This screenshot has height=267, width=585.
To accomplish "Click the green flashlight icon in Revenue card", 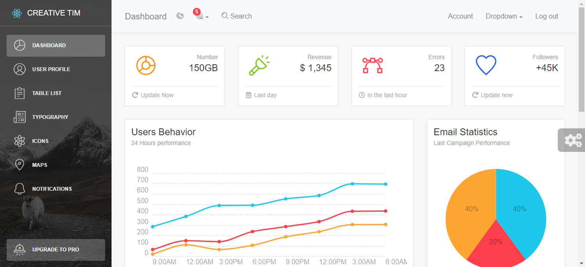I will (x=259, y=65).
